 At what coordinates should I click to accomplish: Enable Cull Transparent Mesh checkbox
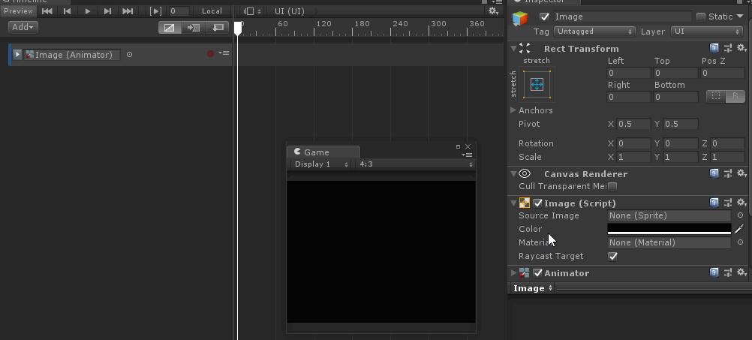click(612, 187)
